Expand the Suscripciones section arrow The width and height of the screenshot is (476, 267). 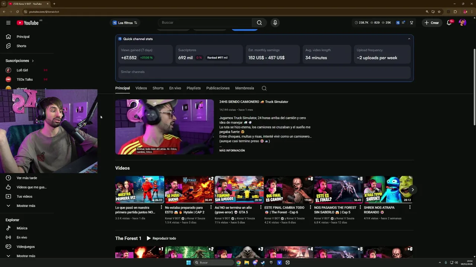coord(33,61)
